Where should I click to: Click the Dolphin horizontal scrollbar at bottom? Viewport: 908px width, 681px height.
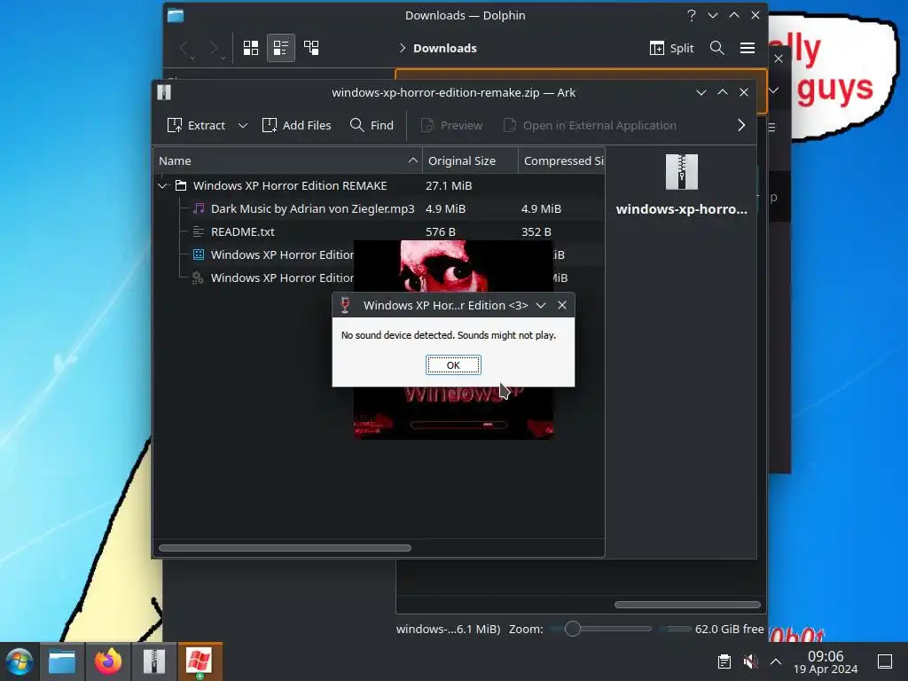pyautogui.click(x=687, y=605)
